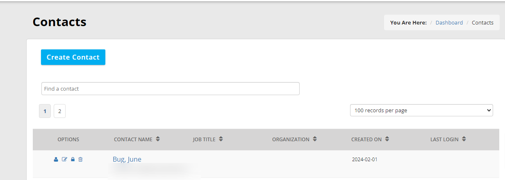Sort by Last Login using its arrows icon
This screenshot has height=180, width=505.
[x=464, y=139]
